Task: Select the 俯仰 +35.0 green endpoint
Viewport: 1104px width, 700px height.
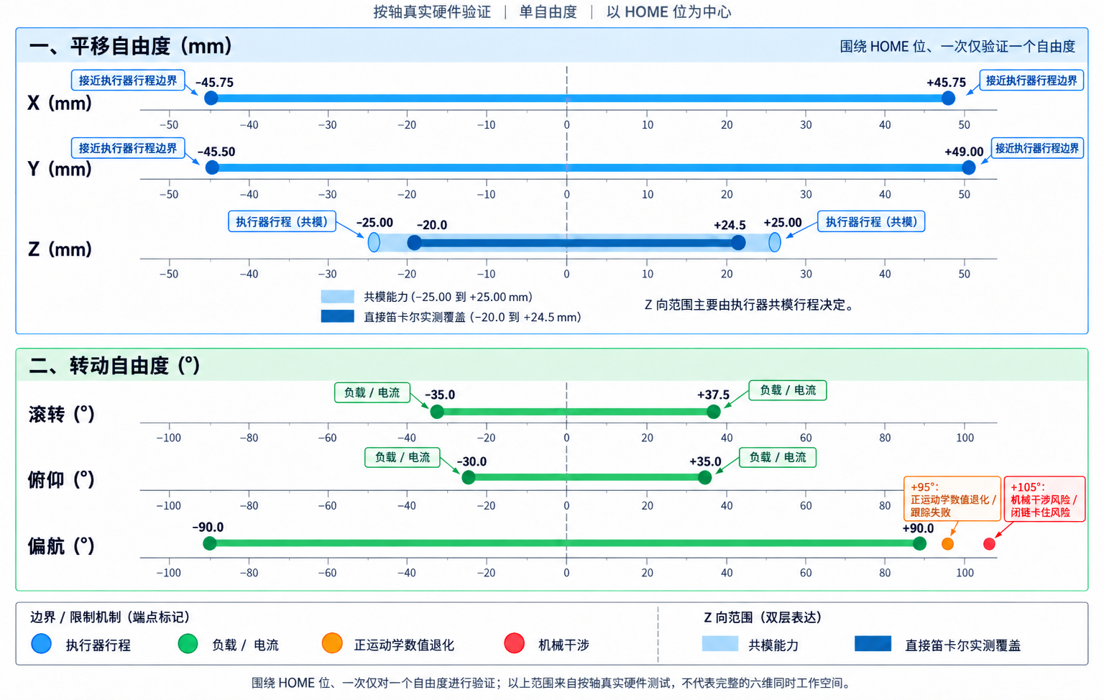Action: (705, 477)
